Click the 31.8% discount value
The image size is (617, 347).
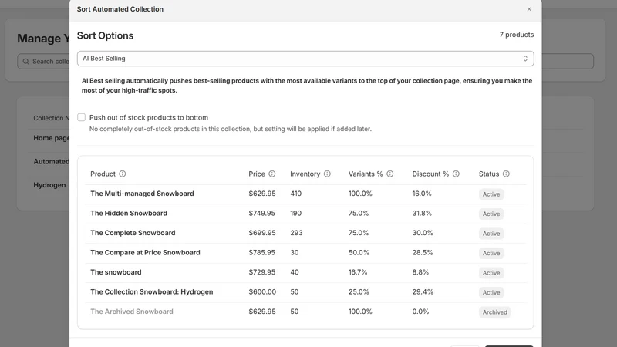tap(422, 214)
